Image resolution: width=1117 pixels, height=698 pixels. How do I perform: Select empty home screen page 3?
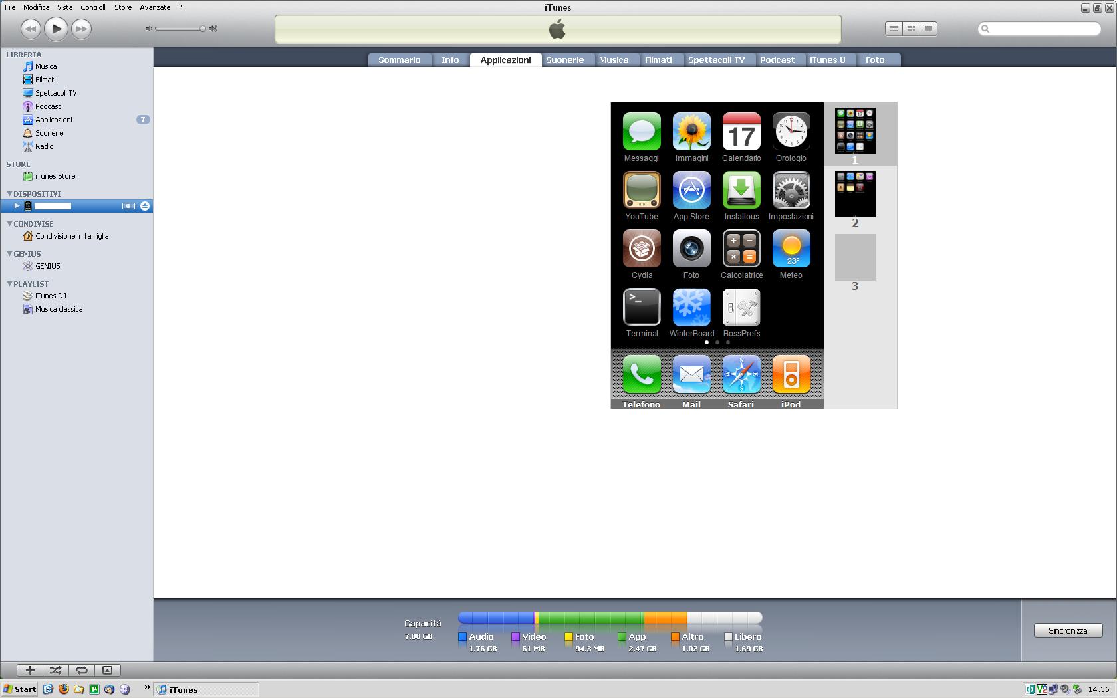(x=855, y=257)
